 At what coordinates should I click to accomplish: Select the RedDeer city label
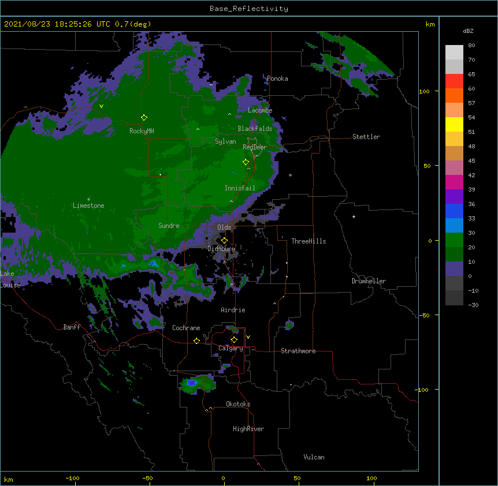[255, 147]
